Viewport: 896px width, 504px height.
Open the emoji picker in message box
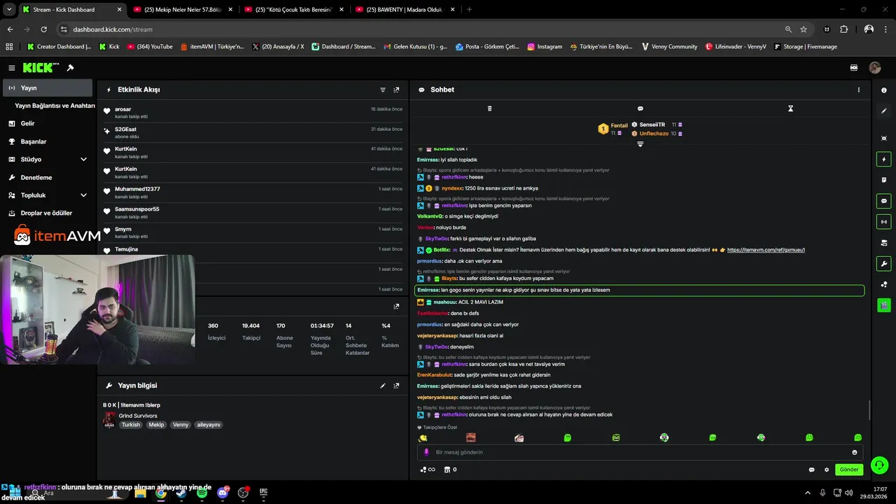point(855,452)
